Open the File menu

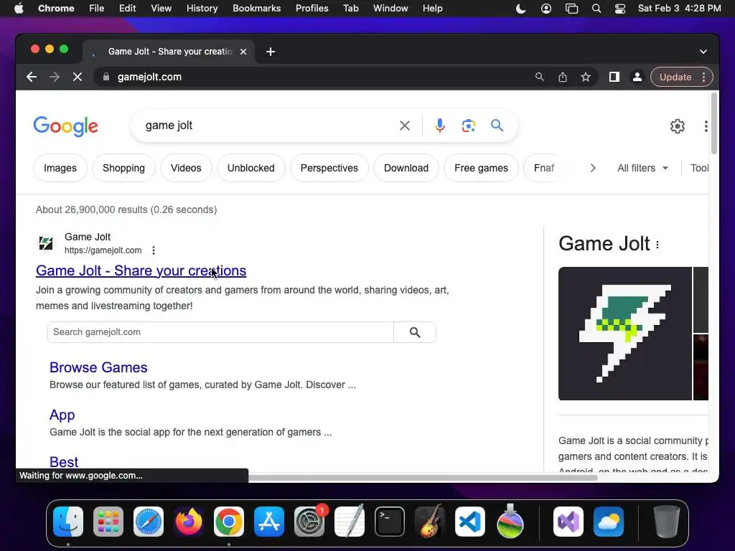(97, 9)
